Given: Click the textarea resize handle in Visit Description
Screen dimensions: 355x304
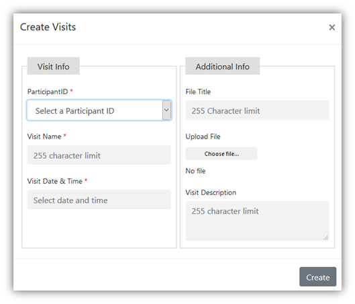Looking at the screenshot, I should click(325, 237).
